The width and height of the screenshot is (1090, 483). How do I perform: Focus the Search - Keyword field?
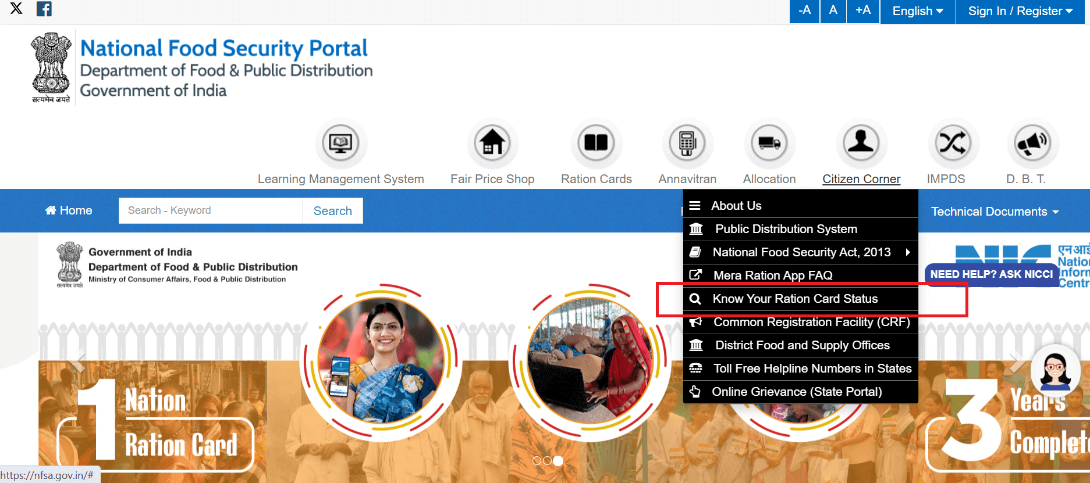[210, 211]
